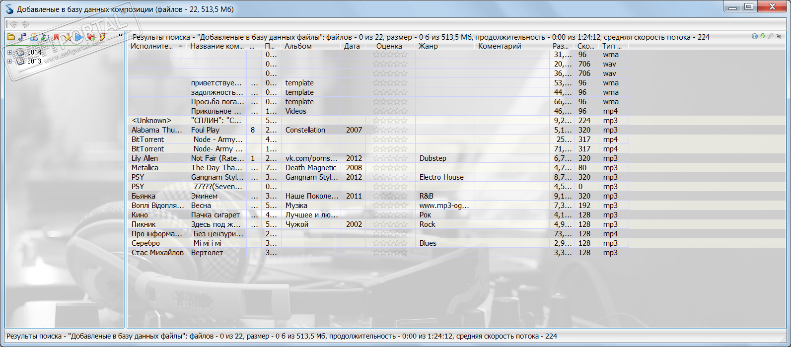Select the Серебро artist cell
This screenshot has width=791, height=347.
click(x=157, y=243)
